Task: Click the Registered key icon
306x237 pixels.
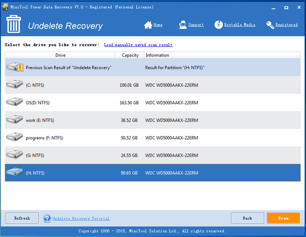Action: click(x=270, y=25)
